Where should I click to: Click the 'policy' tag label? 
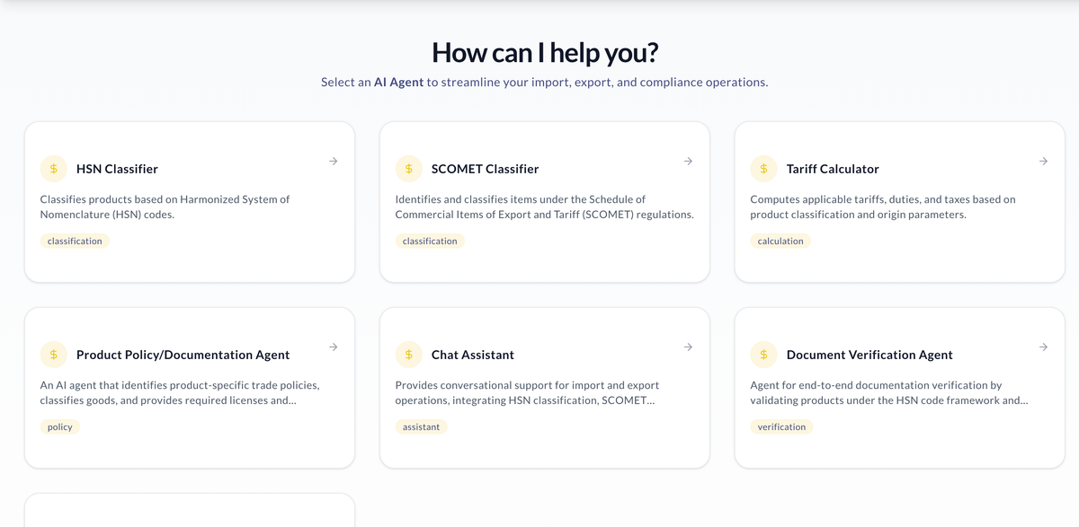click(60, 427)
